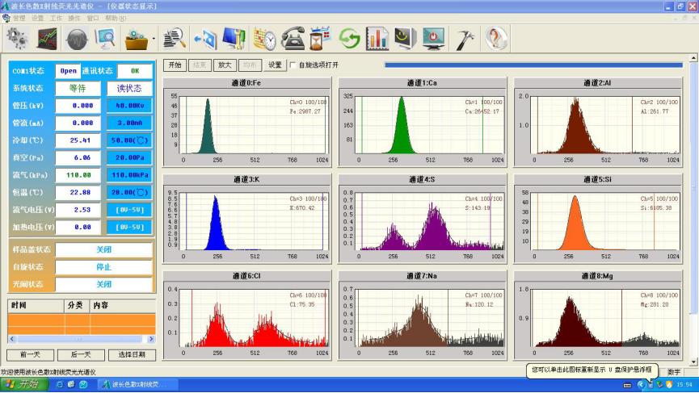Select the 通道0:Fe spectrum chart
The width and height of the screenshot is (699, 393).
[246, 122]
